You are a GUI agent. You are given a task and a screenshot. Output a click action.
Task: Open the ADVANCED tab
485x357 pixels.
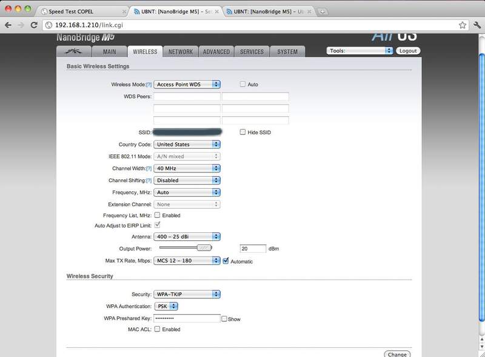tap(216, 51)
